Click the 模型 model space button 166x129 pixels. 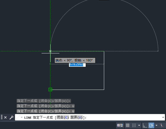tap(120, 125)
